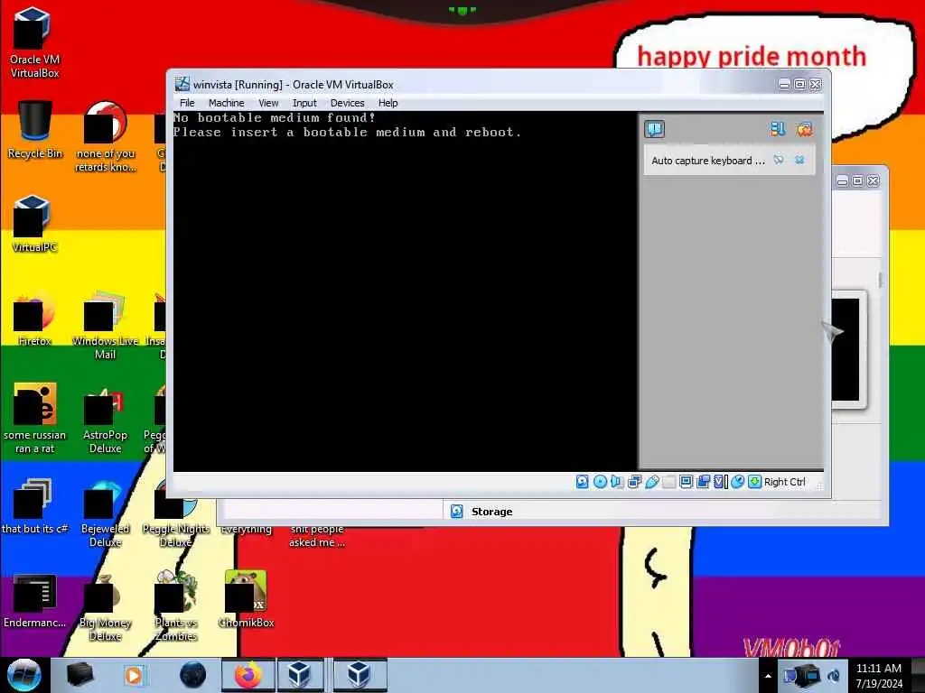Select the Firefox desktop shortcut
The image size is (925, 693).
[x=34, y=319]
